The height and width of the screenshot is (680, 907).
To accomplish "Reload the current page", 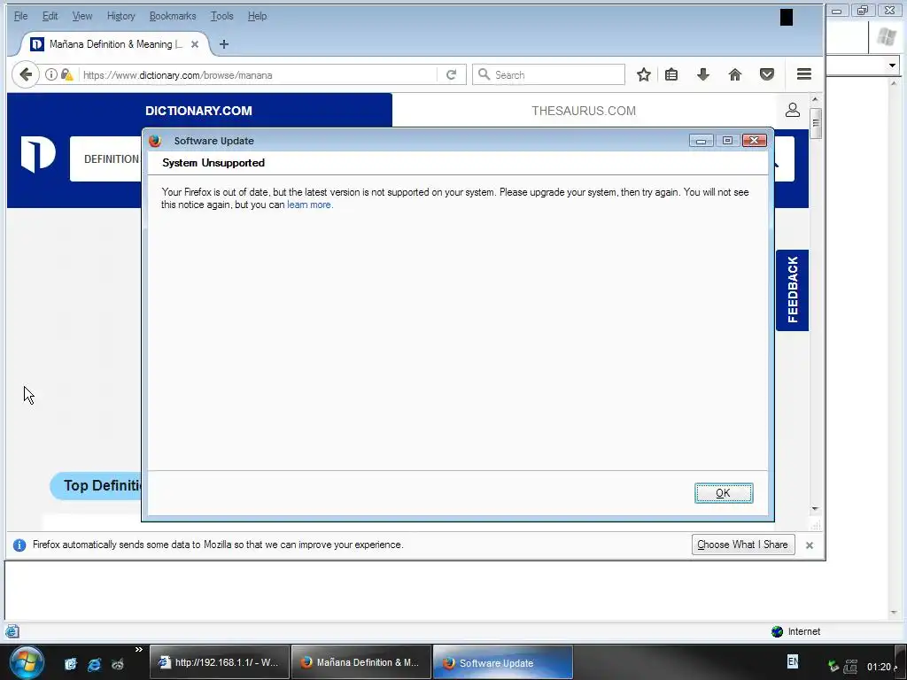I will click(x=451, y=74).
